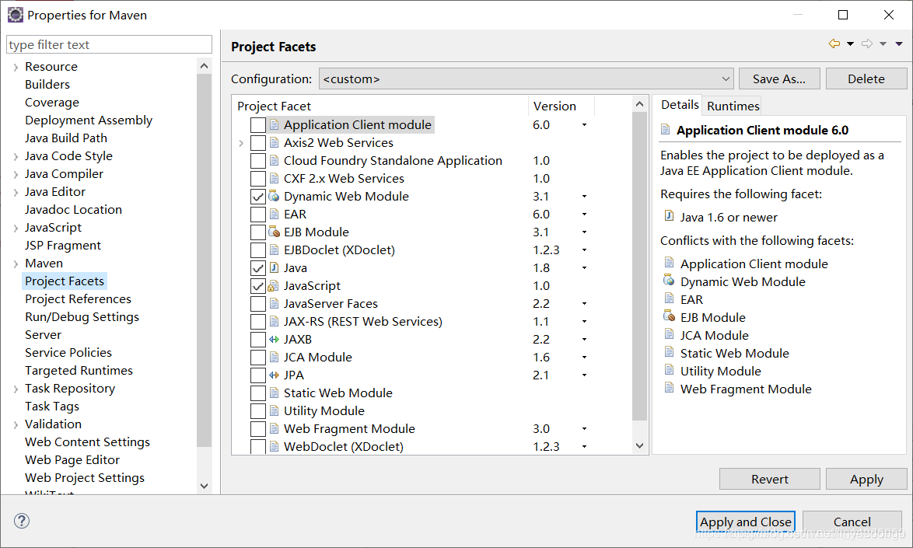
Task: Click Apply and Close button
Action: [x=745, y=522]
